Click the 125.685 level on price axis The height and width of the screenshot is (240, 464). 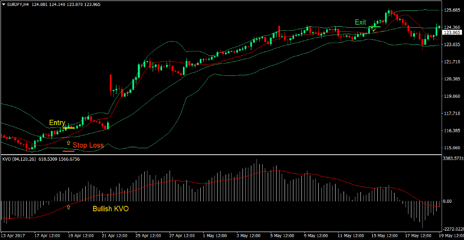coord(451,10)
